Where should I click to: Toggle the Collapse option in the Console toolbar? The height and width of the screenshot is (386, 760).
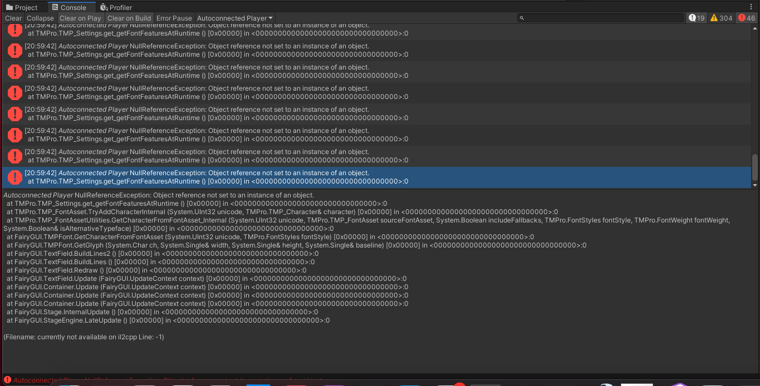pos(40,18)
